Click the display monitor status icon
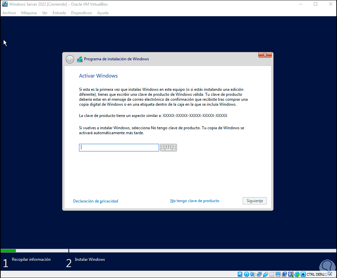The height and width of the screenshot is (278, 337). pos(278,274)
